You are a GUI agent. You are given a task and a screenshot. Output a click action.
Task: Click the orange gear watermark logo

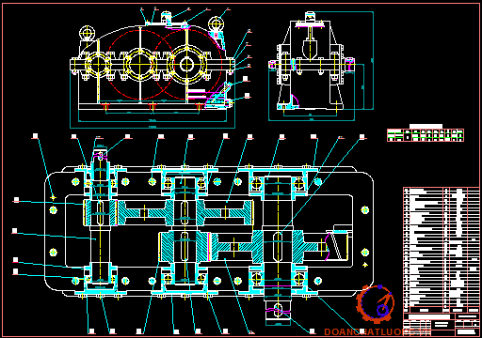pyautogui.click(x=375, y=303)
